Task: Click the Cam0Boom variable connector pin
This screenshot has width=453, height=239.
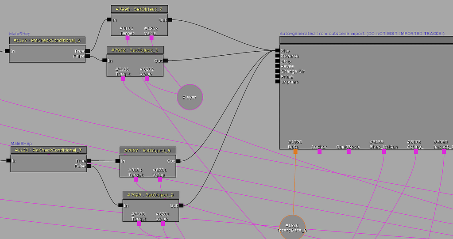Action: pos(348,152)
